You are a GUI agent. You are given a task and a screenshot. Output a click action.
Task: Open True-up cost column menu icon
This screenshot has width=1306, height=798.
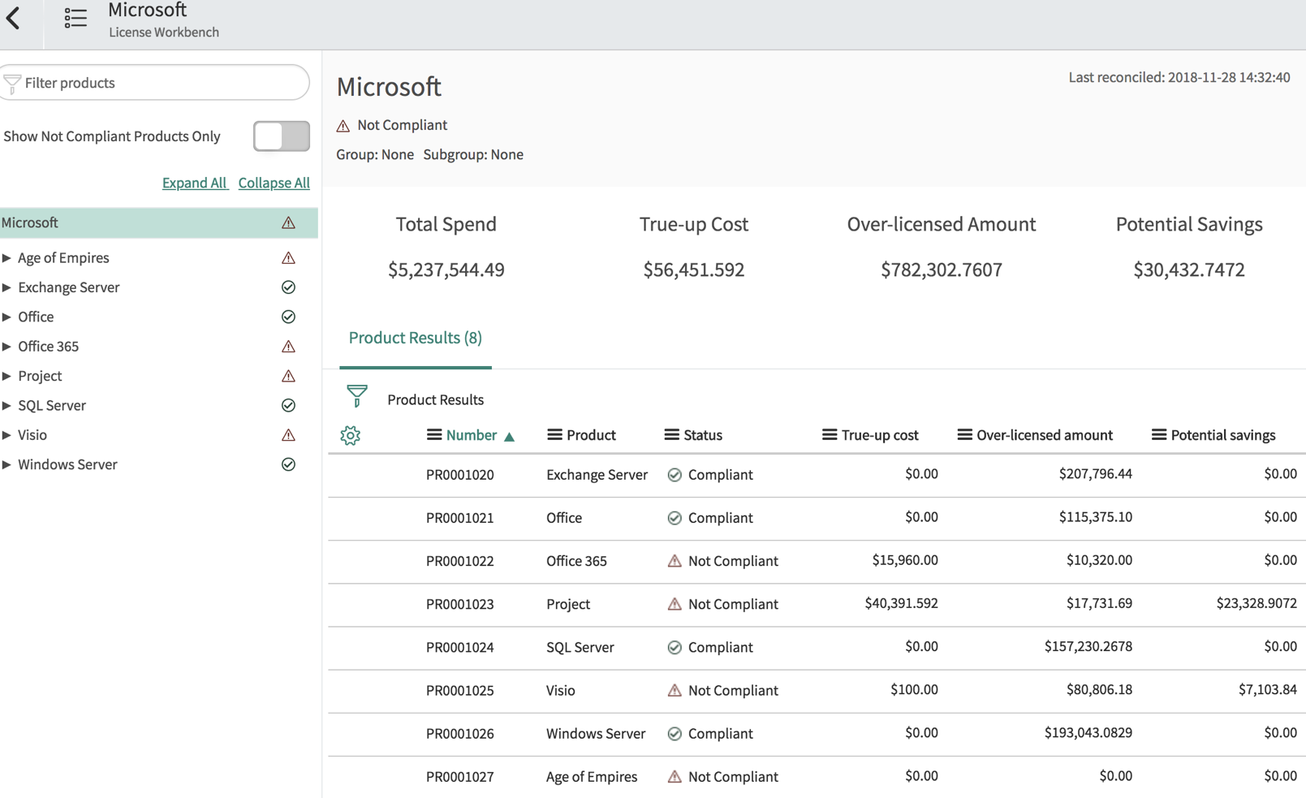pyautogui.click(x=830, y=435)
